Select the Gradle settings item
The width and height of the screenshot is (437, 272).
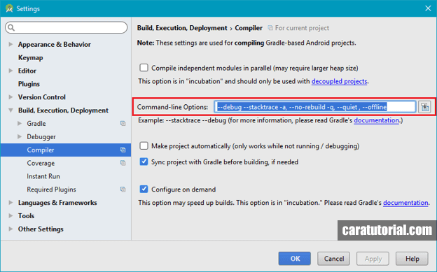coord(36,123)
